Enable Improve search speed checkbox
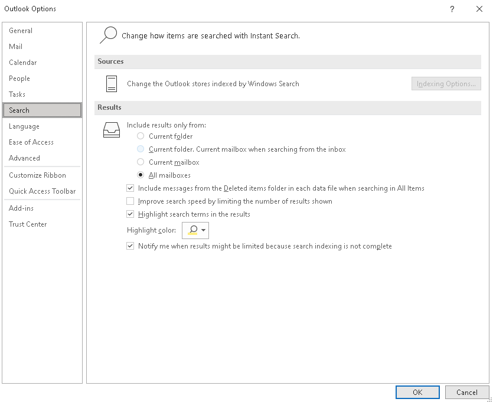Viewport: 493px width, 402px height. [x=130, y=201]
